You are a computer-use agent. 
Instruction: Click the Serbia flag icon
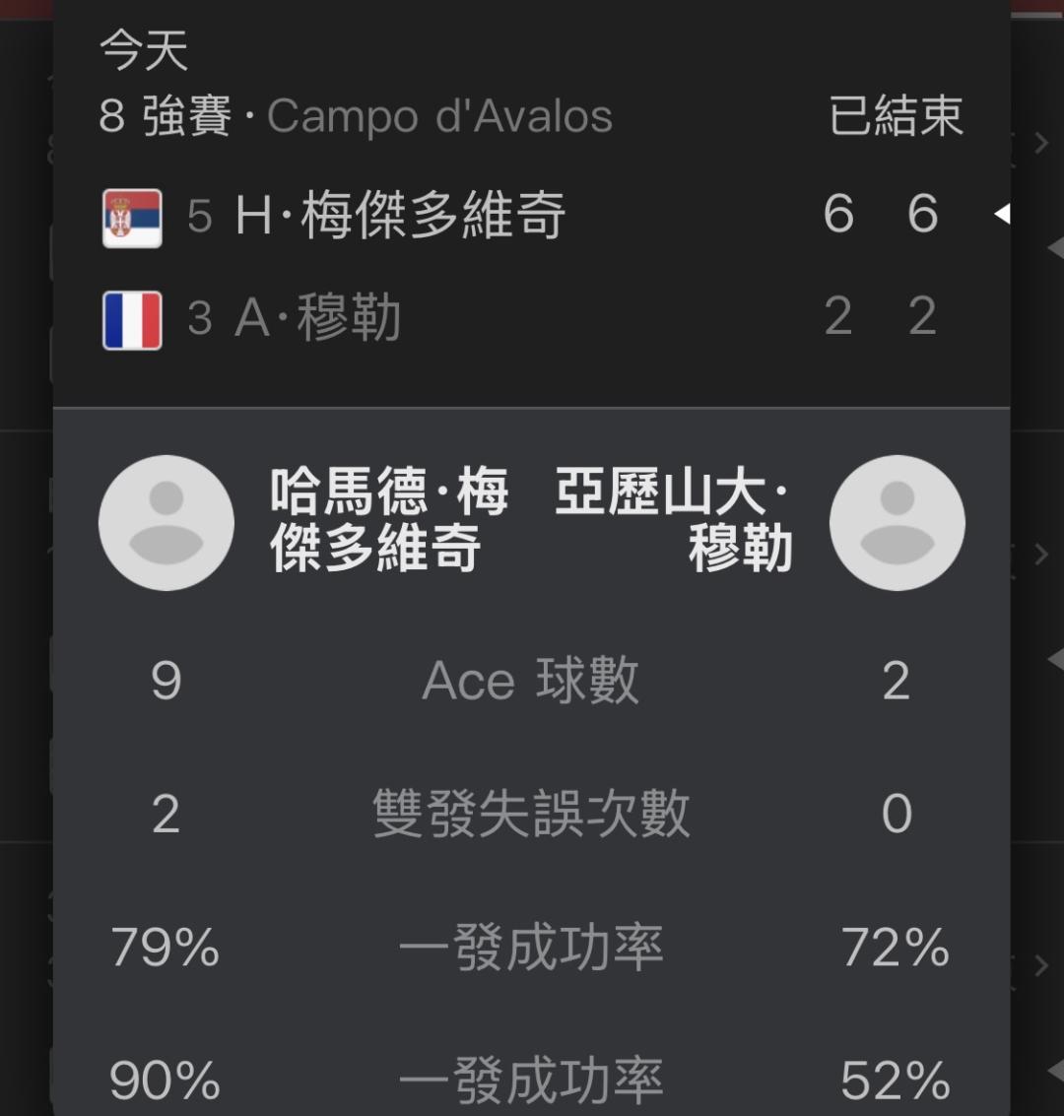pos(132,218)
